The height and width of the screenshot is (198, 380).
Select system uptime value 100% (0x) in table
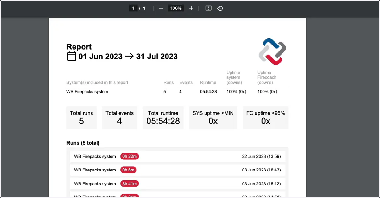click(236, 92)
